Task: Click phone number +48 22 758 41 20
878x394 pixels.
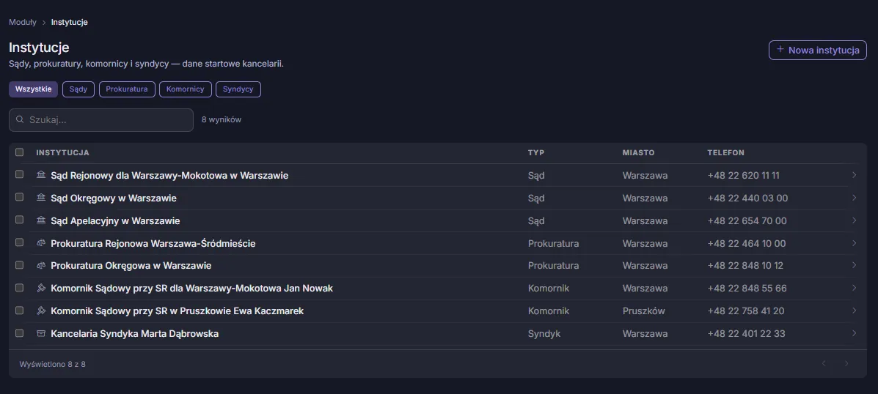Action: pyautogui.click(x=746, y=311)
